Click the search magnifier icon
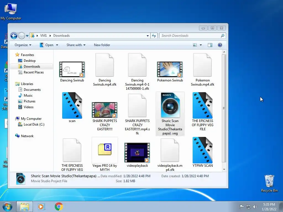283x212 pixels. pos(222,36)
